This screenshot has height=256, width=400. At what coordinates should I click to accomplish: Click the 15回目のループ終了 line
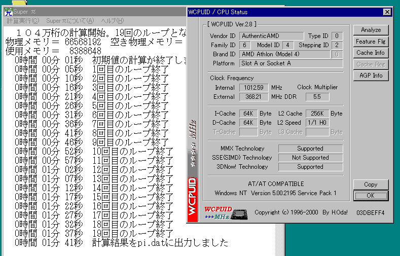click(94, 197)
